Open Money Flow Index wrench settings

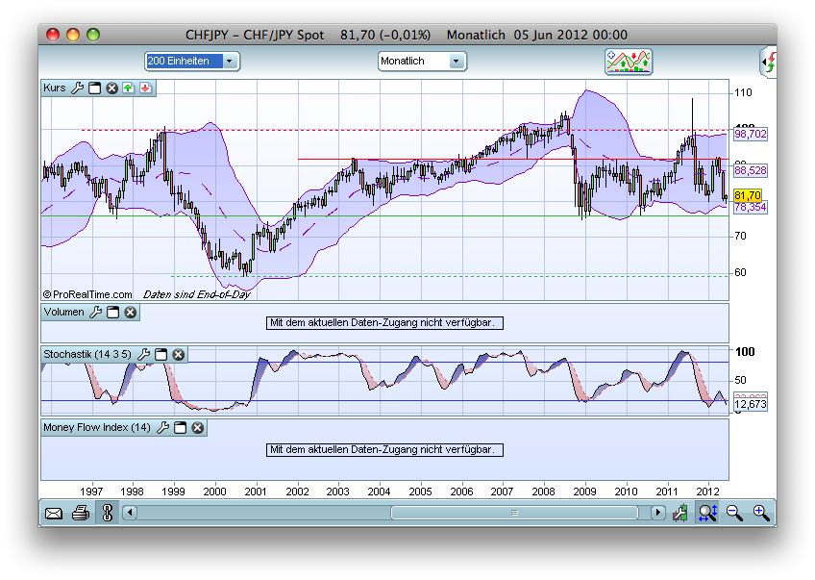[163, 428]
